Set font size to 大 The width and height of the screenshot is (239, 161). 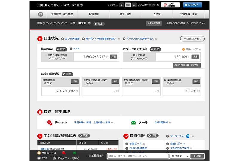[134, 5]
